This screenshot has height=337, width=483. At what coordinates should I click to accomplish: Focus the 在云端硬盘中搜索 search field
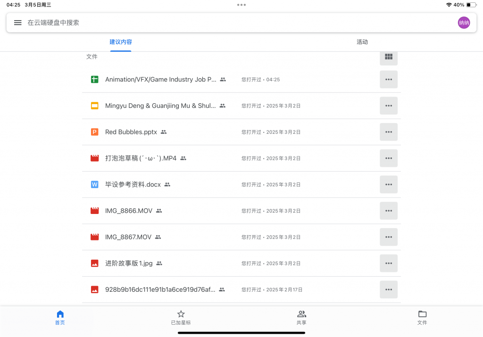point(236,23)
